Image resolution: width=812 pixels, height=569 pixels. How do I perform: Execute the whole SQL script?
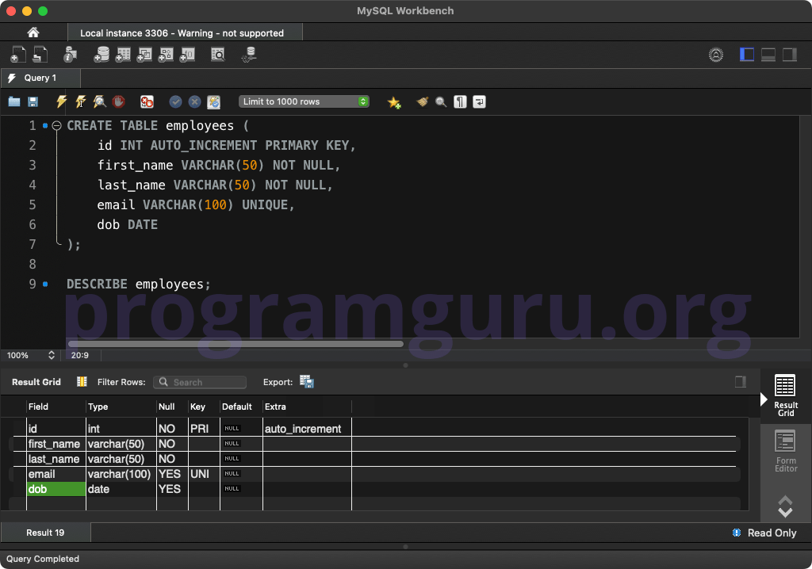coord(62,101)
